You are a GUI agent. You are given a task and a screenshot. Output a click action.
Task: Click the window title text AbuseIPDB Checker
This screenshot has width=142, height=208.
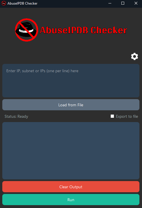coord(22,3)
